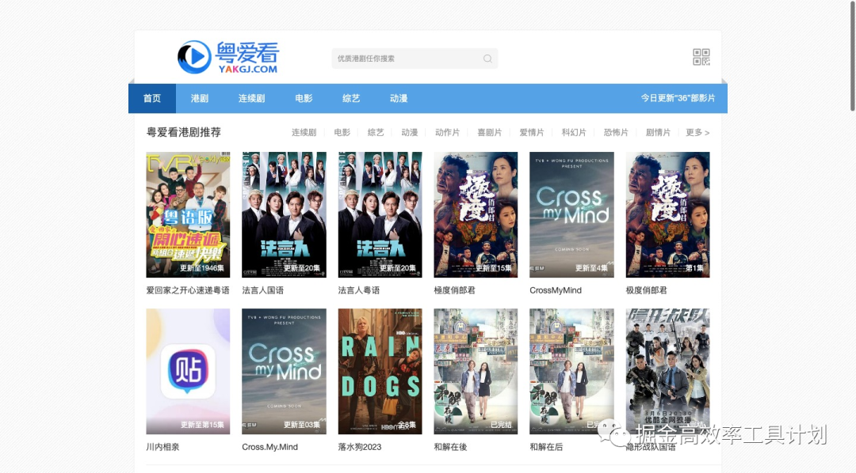Open the 和解在后 poster thumbnail
Image resolution: width=856 pixels, height=473 pixels.
(571, 372)
